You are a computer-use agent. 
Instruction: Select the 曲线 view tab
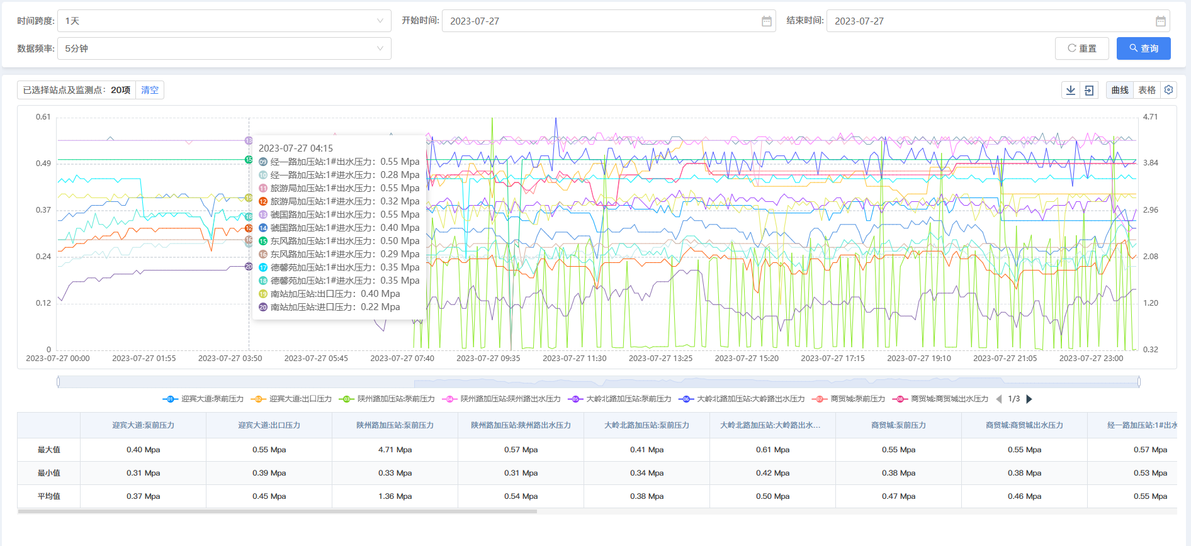pos(1120,90)
